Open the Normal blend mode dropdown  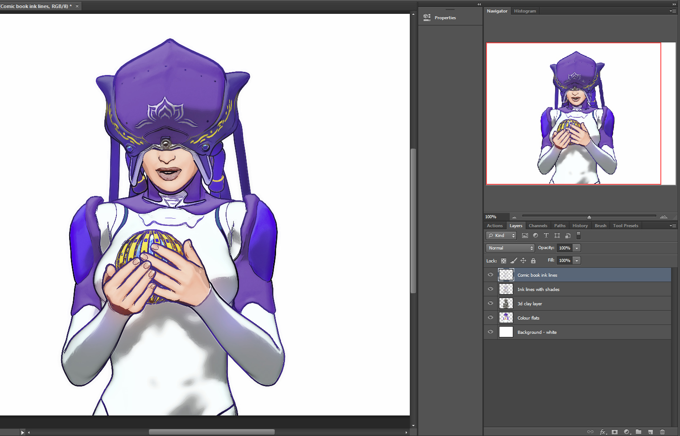510,248
